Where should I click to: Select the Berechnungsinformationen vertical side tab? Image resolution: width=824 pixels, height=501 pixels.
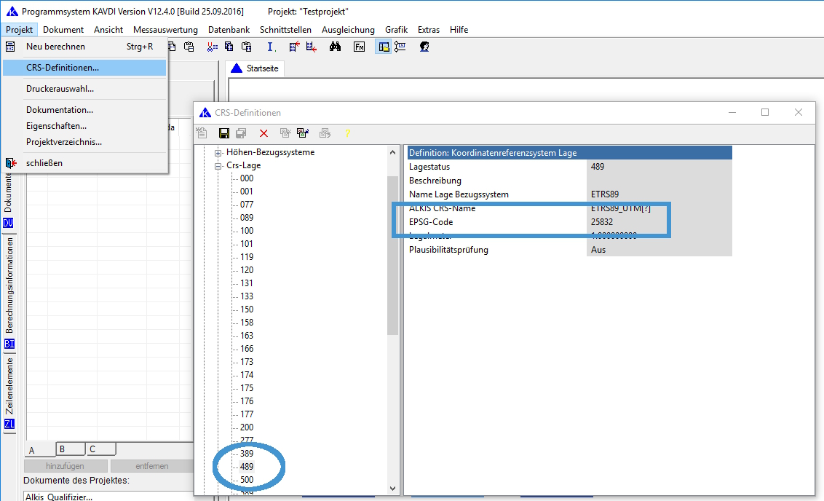[9, 285]
